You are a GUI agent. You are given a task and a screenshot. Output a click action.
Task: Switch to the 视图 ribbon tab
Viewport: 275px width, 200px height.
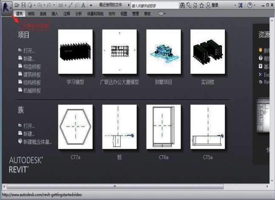tap(124, 14)
